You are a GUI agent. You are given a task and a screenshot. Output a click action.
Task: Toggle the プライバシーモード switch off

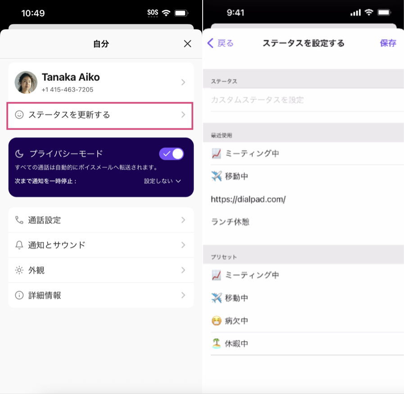tap(172, 154)
